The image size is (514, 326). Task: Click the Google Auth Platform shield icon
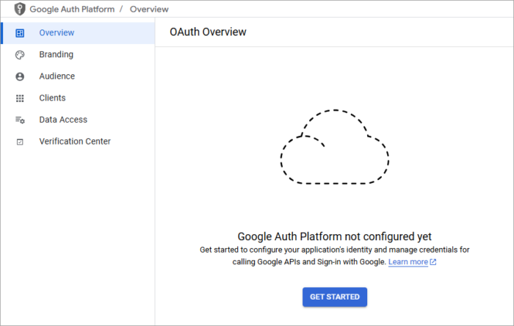(20, 9)
